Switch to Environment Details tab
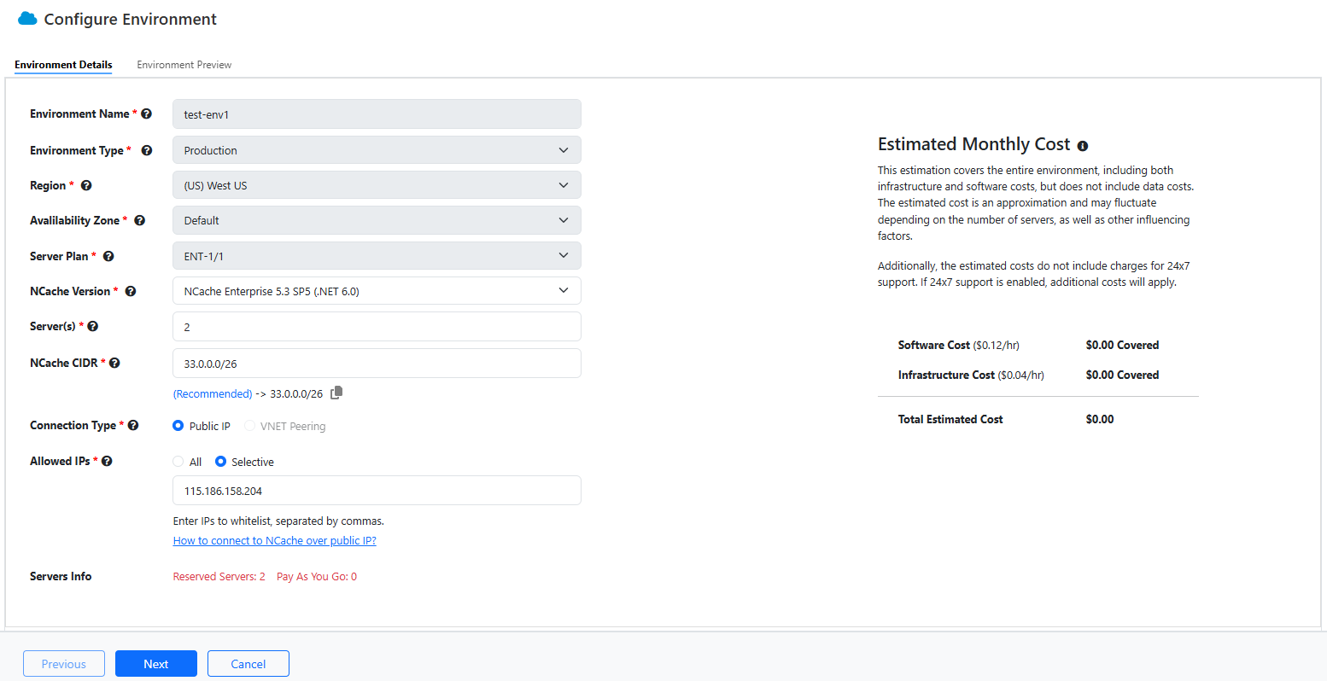The width and height of the screenshot is (1327, 681). (x=63, y=65)
